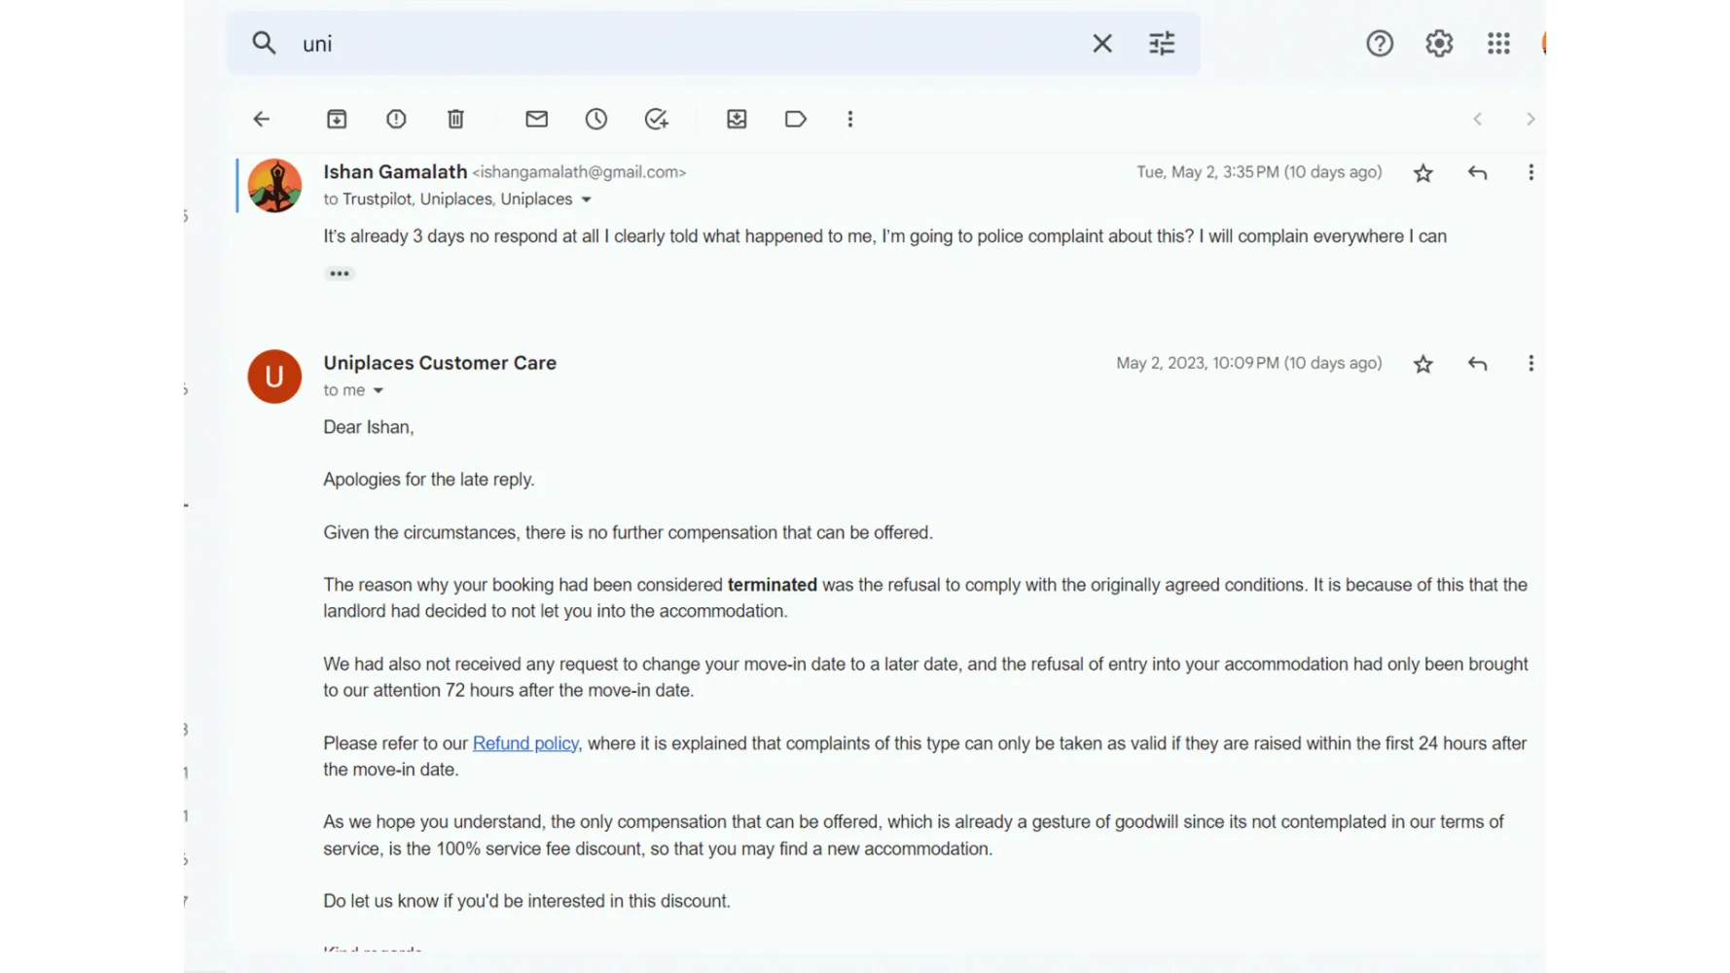Open toolbar more actions menu
The image size is (1730, 973).
tap(850, 119)
